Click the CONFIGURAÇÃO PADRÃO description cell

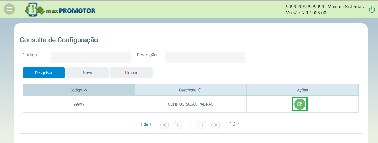point(191,104)
